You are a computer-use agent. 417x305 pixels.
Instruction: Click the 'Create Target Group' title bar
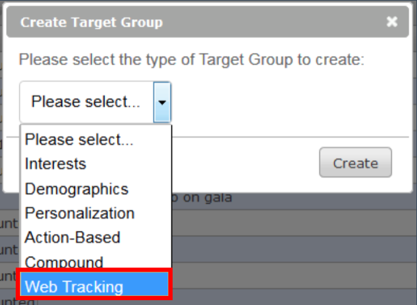[x=208, y=22]
